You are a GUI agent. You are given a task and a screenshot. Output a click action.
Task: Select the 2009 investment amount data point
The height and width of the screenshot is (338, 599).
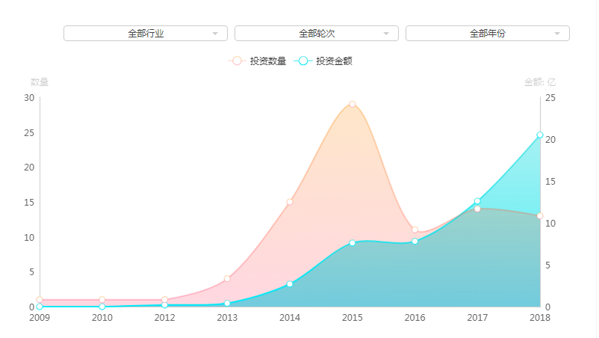click(40, 307)
